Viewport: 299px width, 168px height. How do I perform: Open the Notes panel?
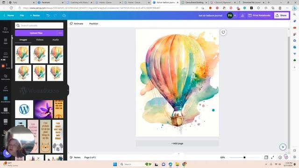(75, 157)
